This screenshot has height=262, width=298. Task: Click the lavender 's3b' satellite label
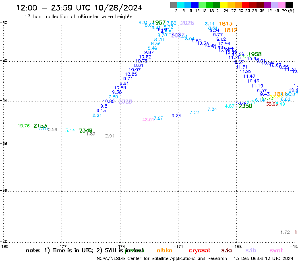pos(250,250)
